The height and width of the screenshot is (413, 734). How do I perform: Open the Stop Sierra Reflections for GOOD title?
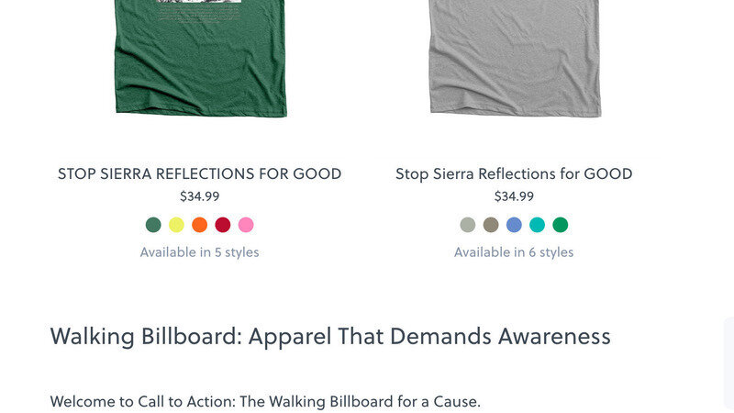[x=514, y=173]
